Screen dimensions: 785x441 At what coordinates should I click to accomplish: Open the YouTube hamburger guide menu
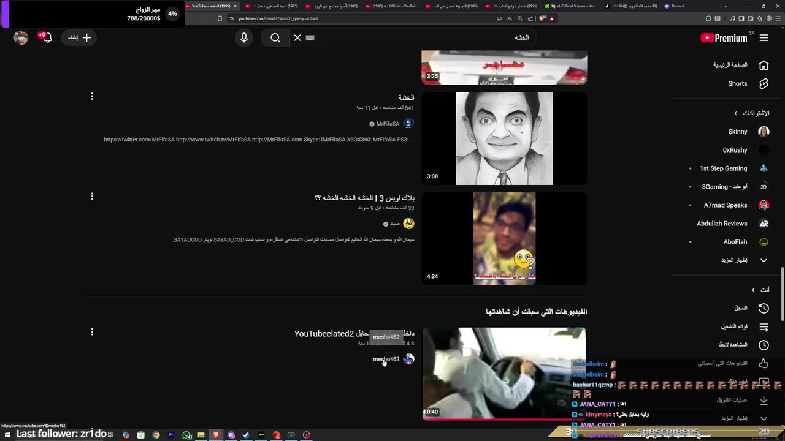[x=764, y=38]
